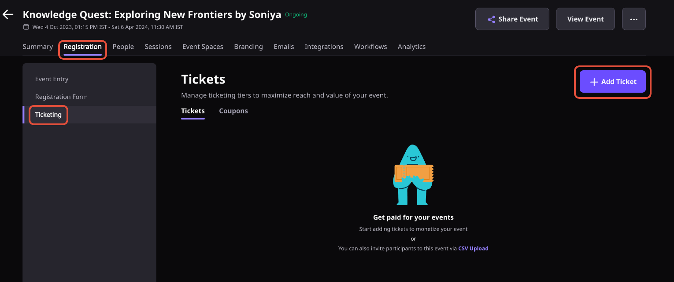This screenshot has height=282, width=674.
Task: Select the Registration tab
Action: pyautogui.click(x=82, y=47)
